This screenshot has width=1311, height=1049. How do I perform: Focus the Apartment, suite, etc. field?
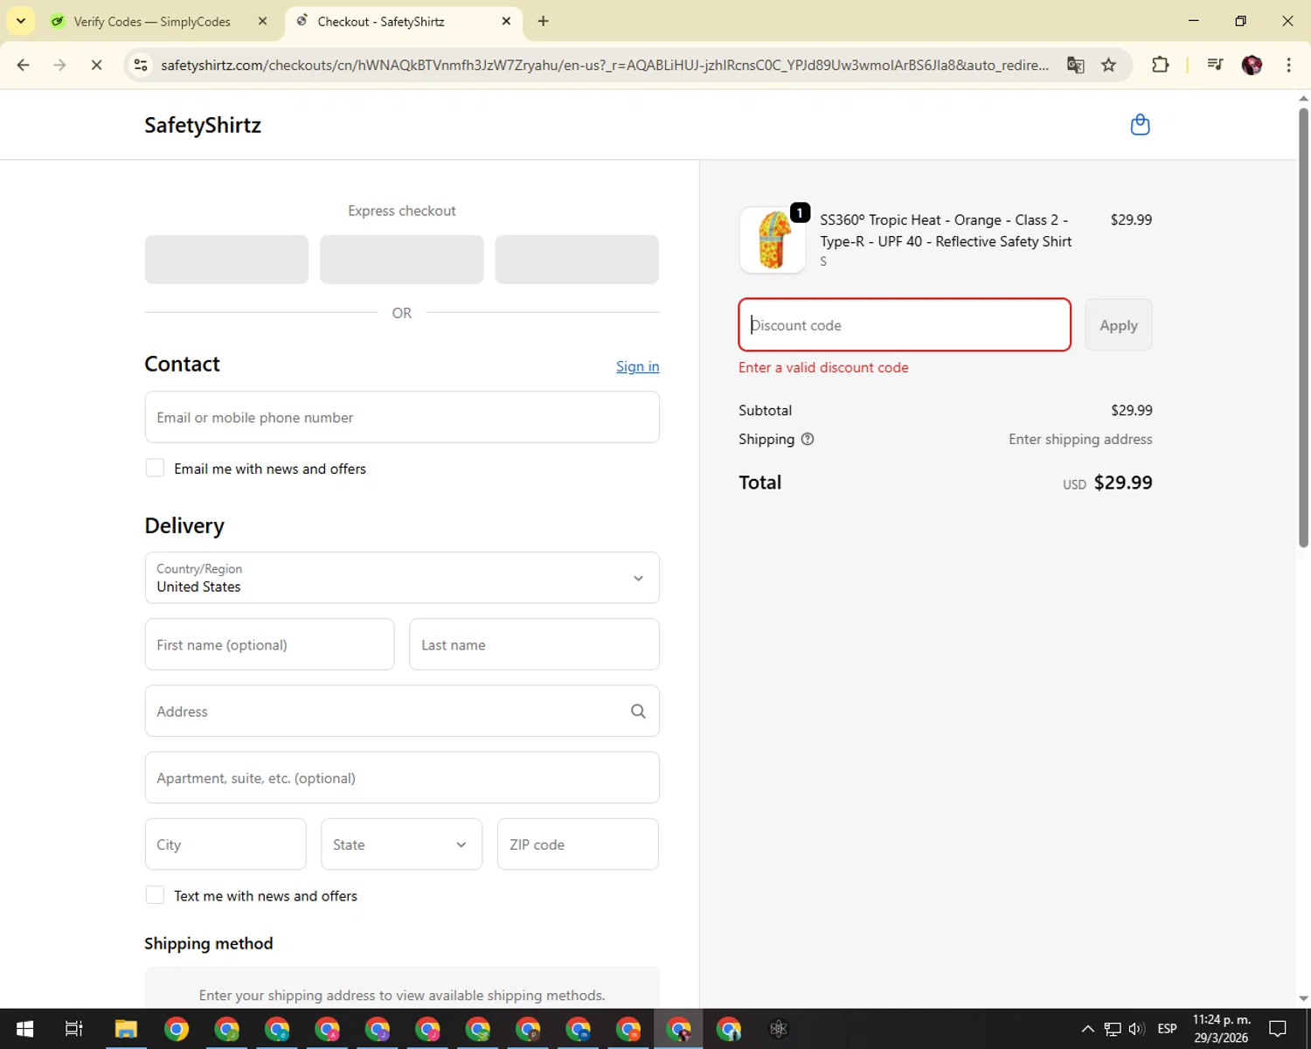[402, 777]
